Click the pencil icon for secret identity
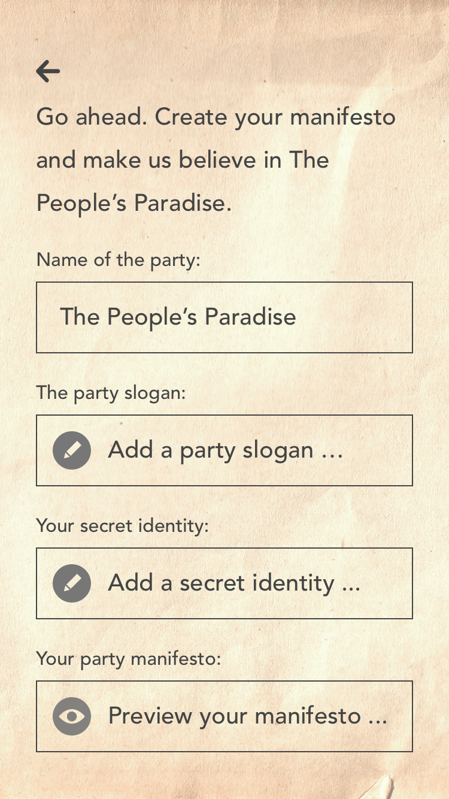Image resolution: width=449 pixels, height=799 pixels. [x=72, y=583]
